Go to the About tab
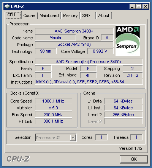The height and width of the screenshot is (168, 152). tap(104, 16)
